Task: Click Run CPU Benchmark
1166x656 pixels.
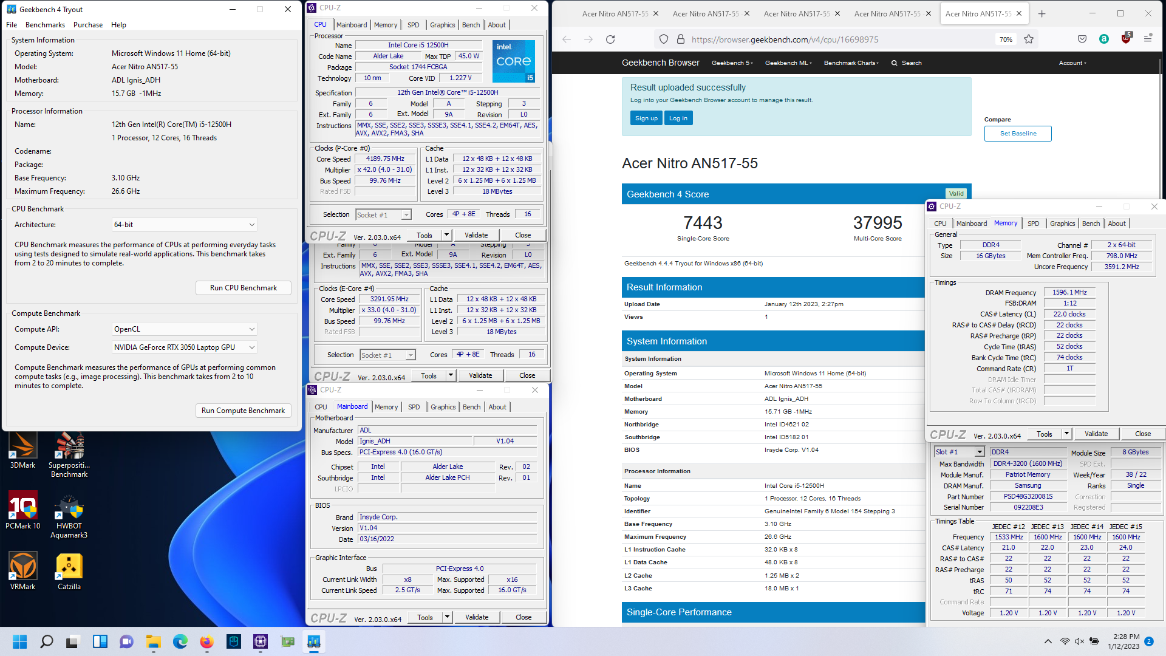Action: tap(243, 288)
